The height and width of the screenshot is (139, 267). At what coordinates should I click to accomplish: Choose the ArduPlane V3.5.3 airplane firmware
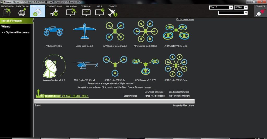tap(84, 31)
